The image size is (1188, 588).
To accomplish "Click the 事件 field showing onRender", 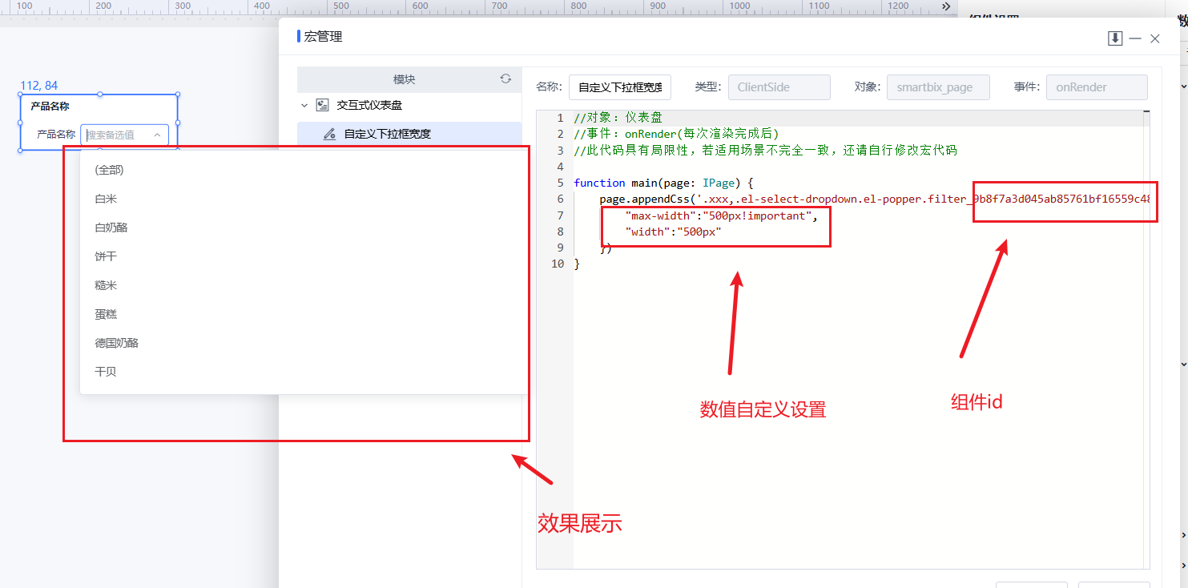I will coord(1097,87).
